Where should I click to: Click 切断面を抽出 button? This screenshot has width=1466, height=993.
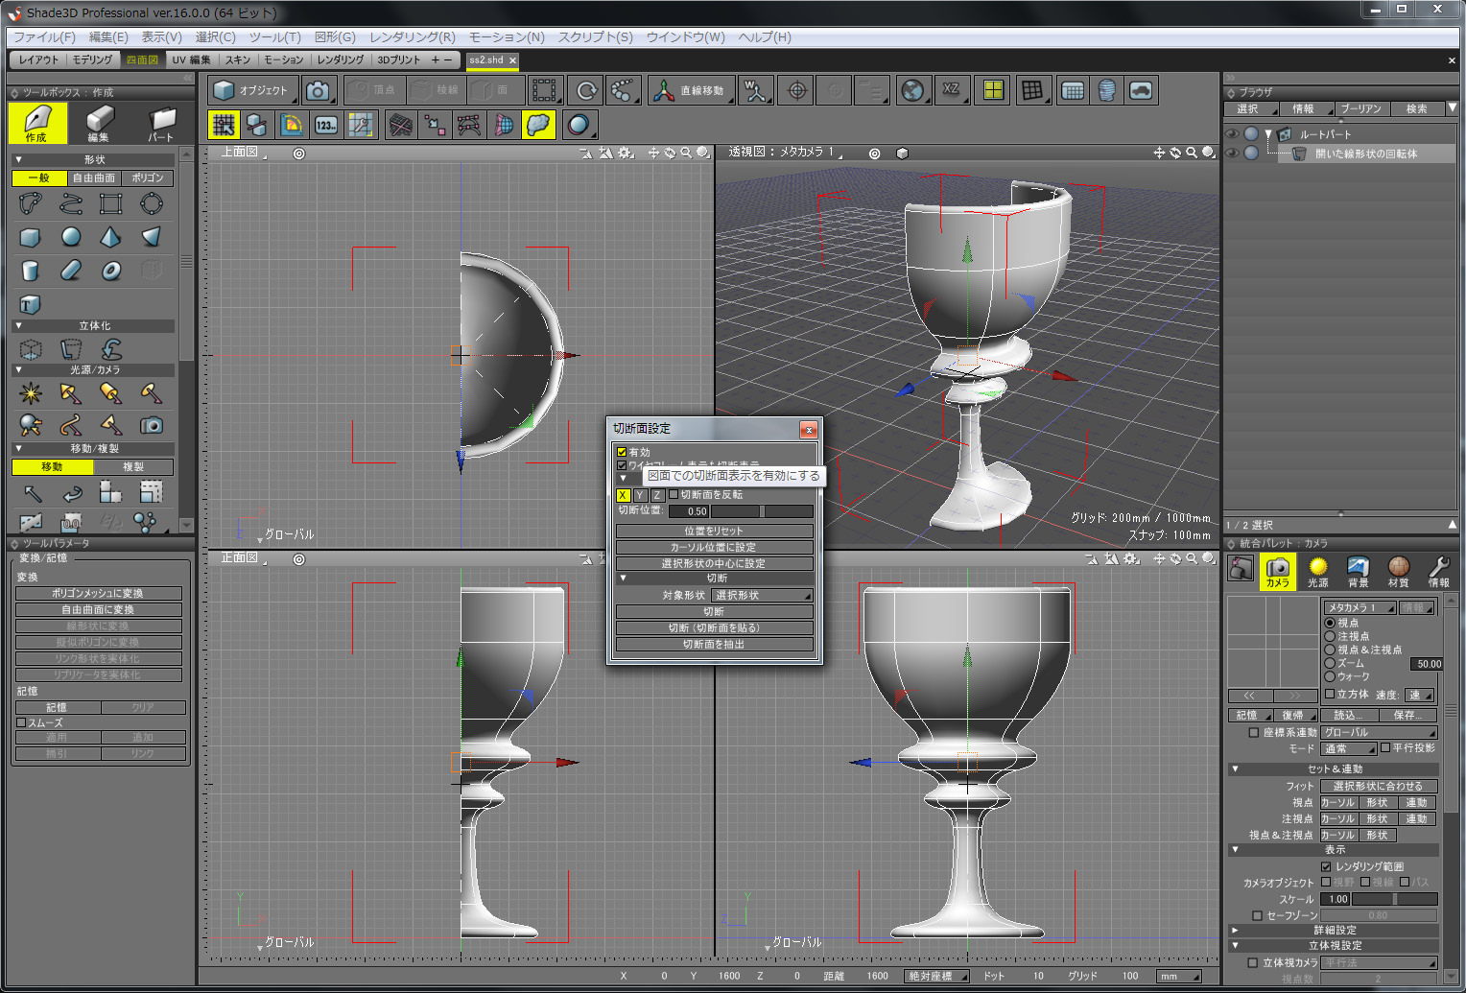(x=715, y=645)
